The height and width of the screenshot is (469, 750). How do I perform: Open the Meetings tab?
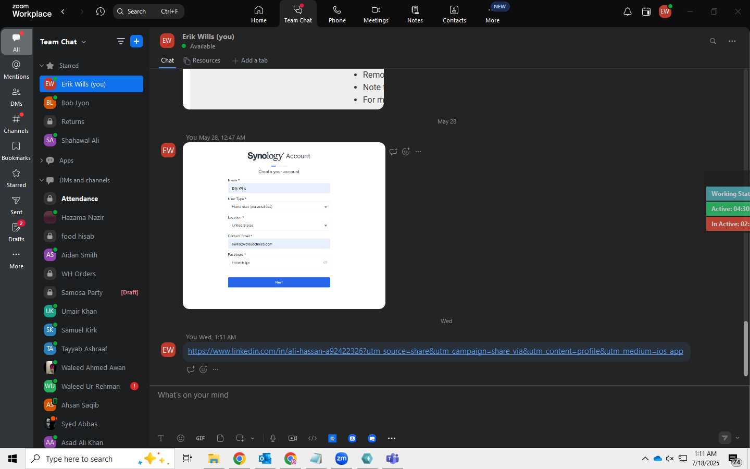point(376,14)
